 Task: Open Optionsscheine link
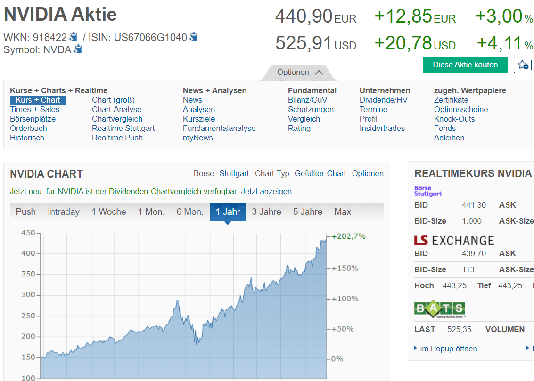(461, 110)
